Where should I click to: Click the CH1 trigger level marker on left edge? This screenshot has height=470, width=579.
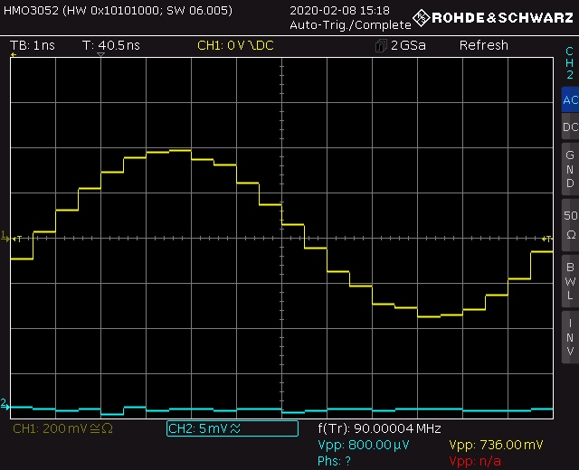[5, 238]
